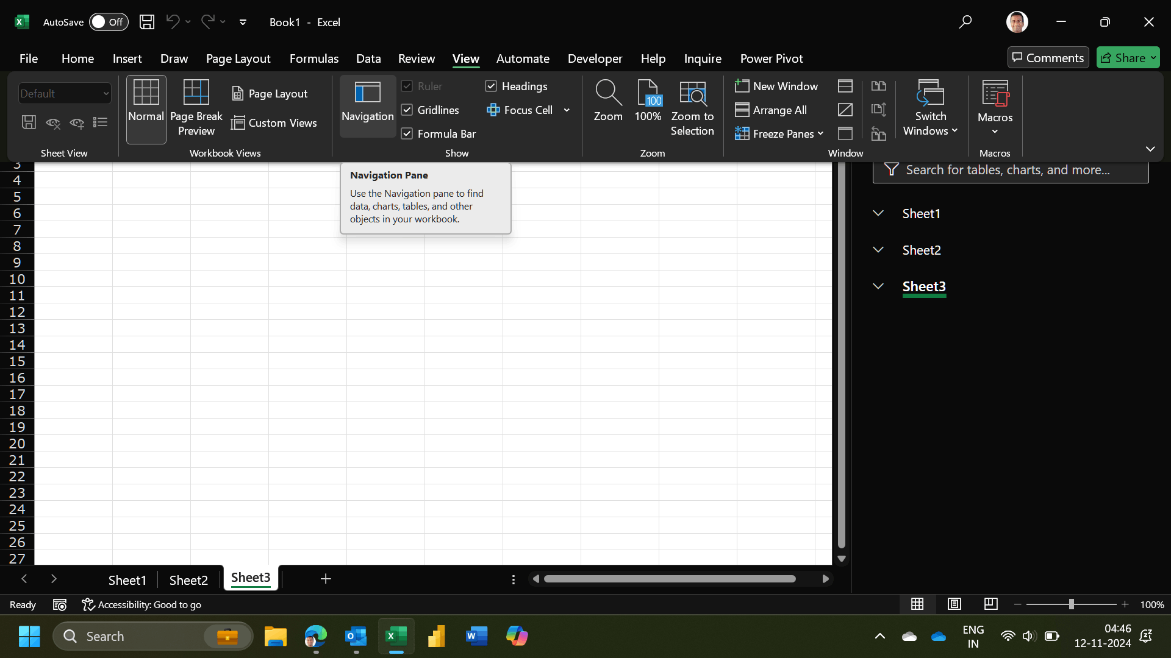Toggle the Headings checkbox
Image resolution: width=1171 pixels, height=658 pixels.
click(x=491, y=86)
